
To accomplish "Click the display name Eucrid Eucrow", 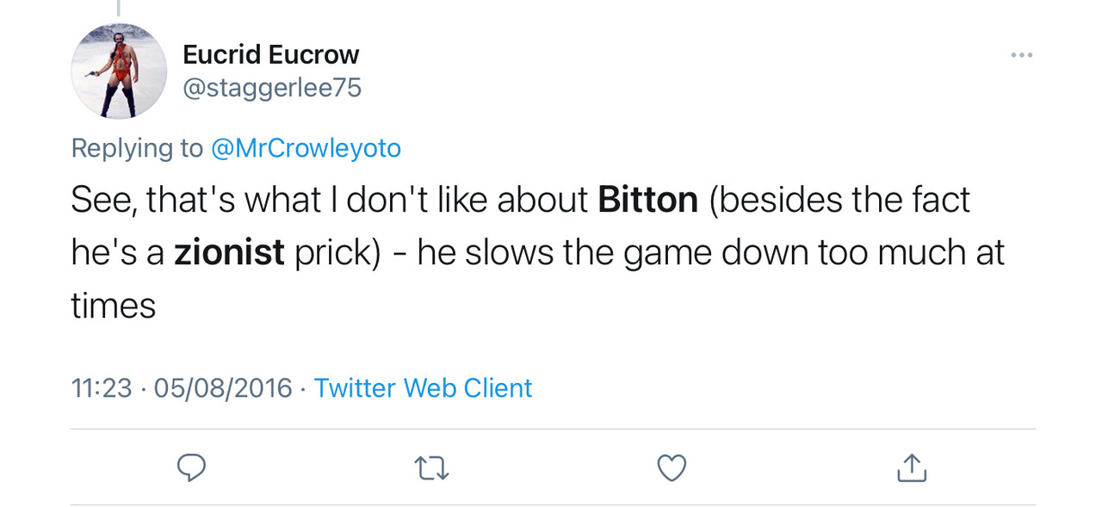I will [x=270, y=55].
